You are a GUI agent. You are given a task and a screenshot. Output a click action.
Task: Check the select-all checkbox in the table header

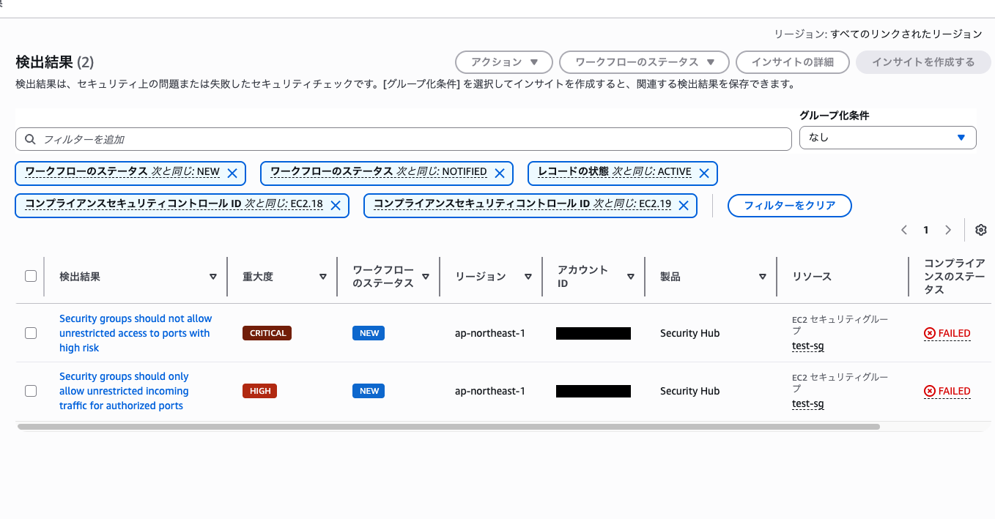click(x=31, y=275)
